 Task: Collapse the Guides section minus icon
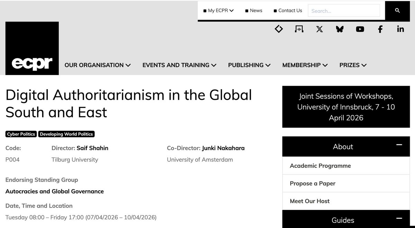point(399,219)
